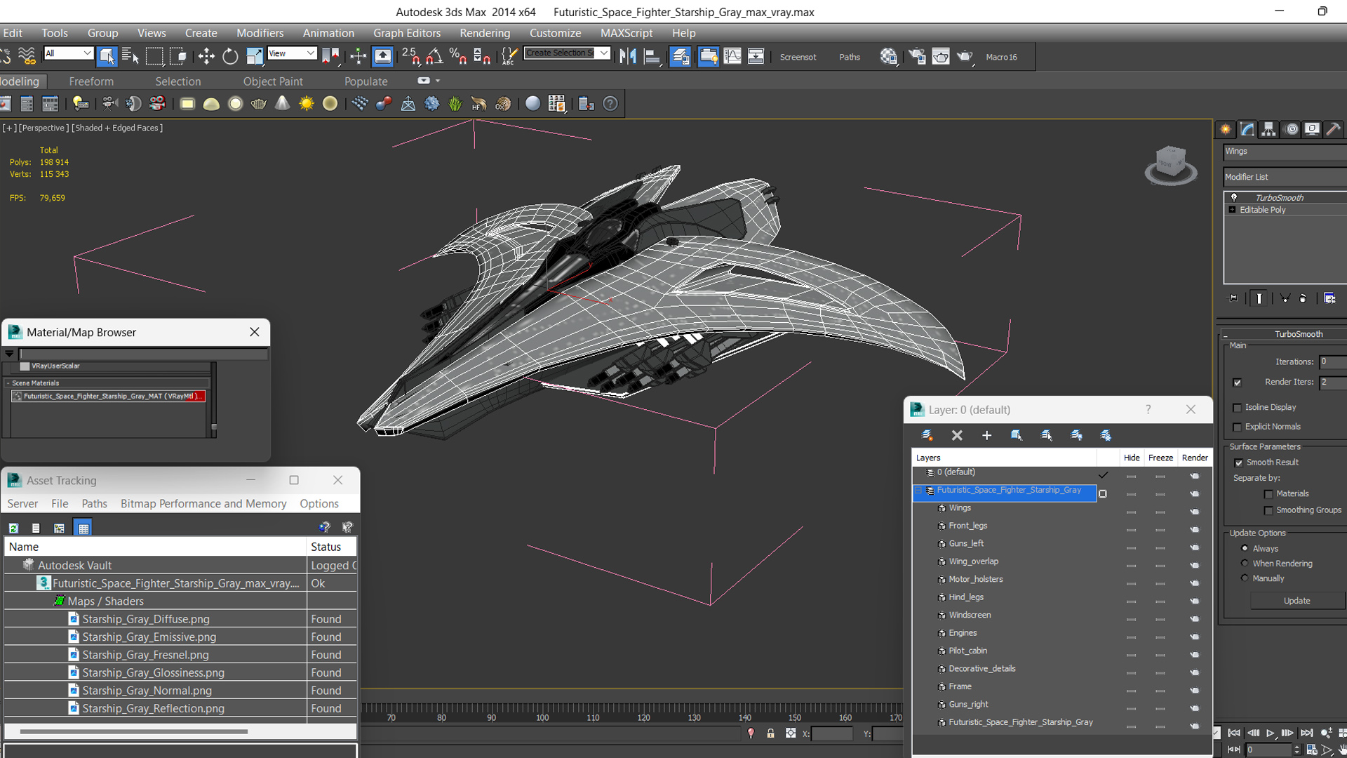Switch Asset Tracking to table view icon
Screen dimensions: 1347x758
click(83, 528)
